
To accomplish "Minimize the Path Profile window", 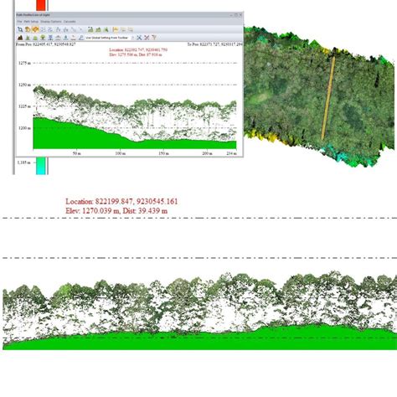I will tap(231, 15).
